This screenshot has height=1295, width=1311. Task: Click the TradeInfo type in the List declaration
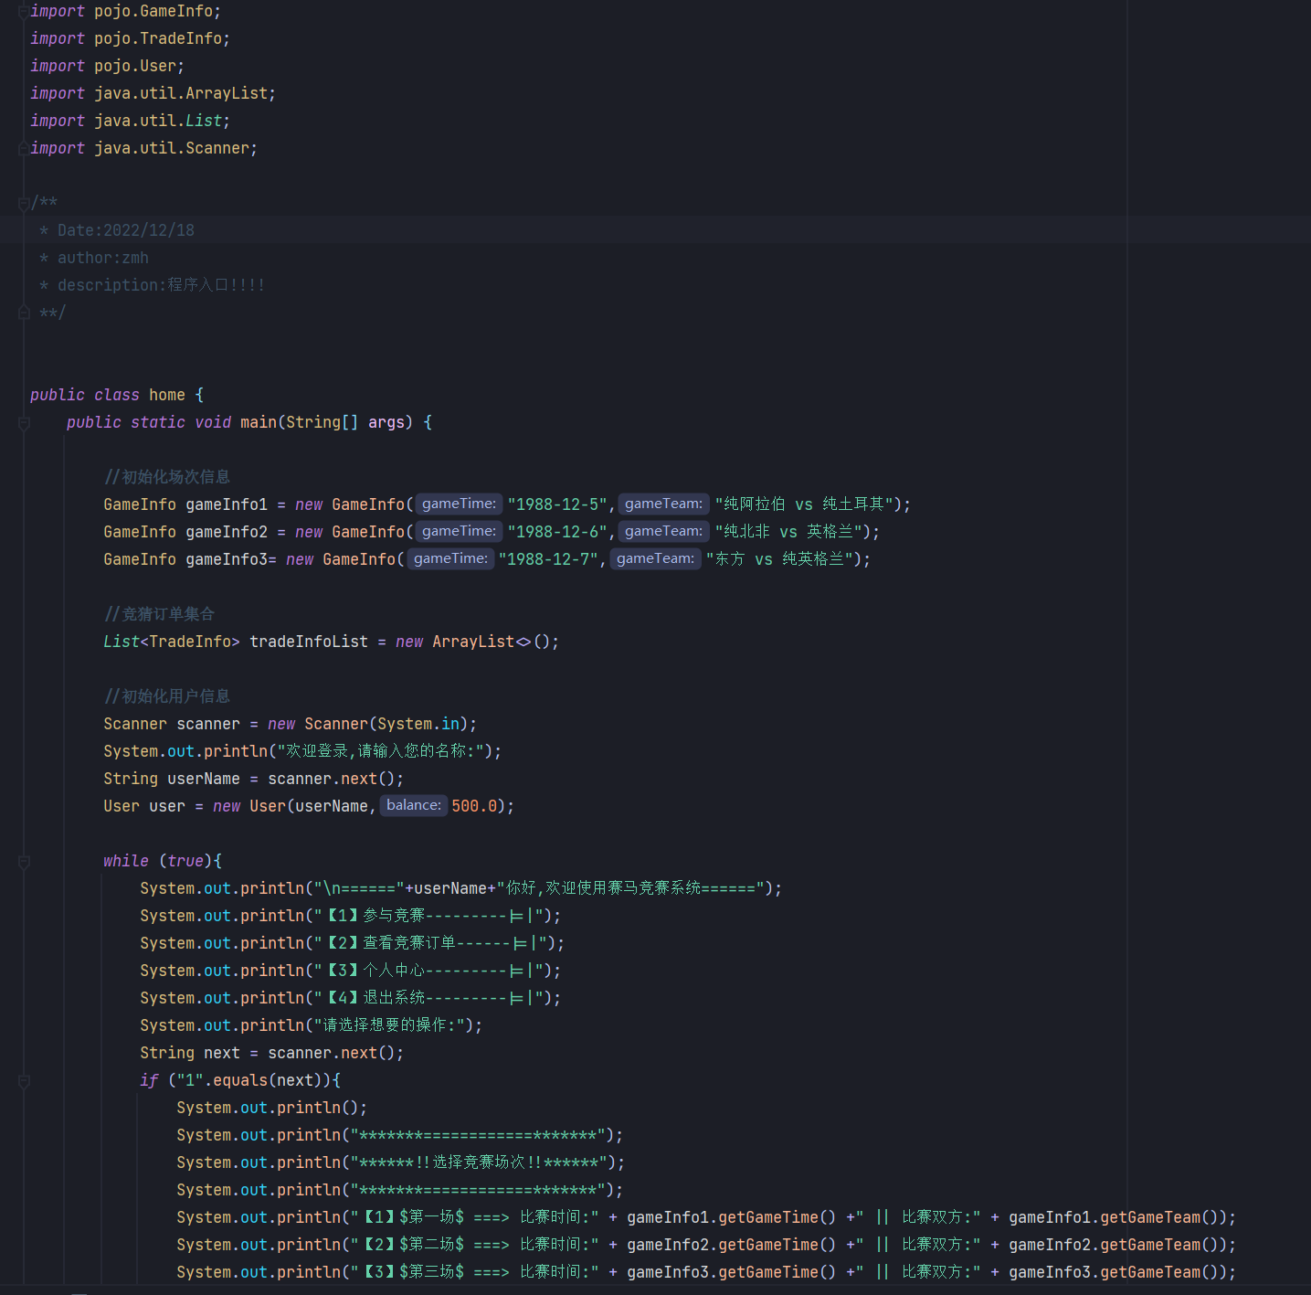pos(190,642)
